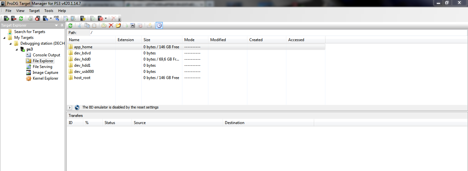The image size is (468, 171).
Task: Select Search for Targets in tree
Action: (30, 32)
